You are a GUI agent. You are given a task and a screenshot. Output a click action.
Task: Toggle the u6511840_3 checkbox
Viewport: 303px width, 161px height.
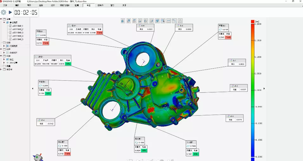[10, 33]
